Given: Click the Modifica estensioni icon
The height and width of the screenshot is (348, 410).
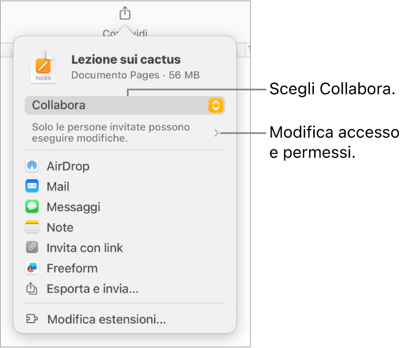Looking at the screenshot, I should (x=32, y=320).
